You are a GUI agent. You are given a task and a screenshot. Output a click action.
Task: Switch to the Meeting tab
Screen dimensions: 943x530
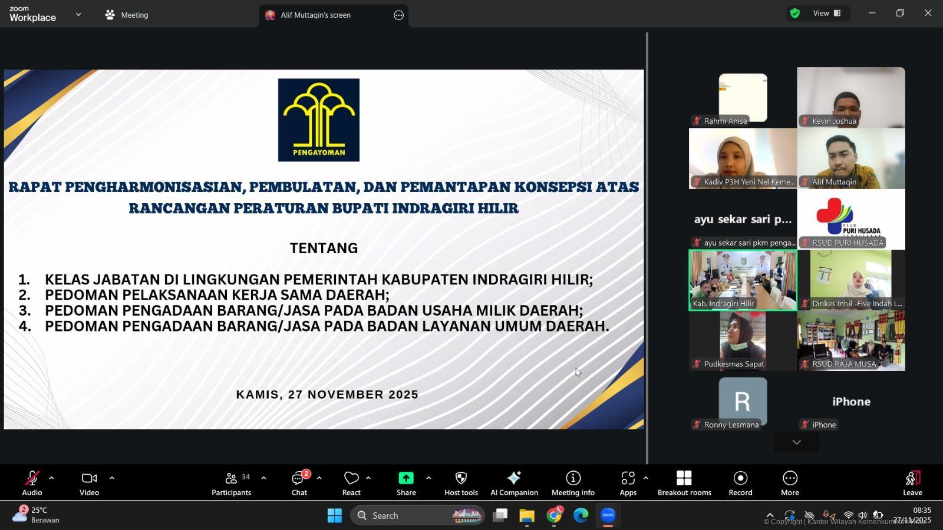click(127, 15)
